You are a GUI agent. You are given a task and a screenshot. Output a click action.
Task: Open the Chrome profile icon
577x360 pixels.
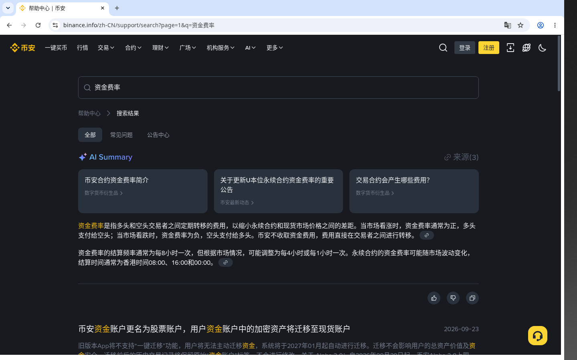pyautogui.click(x=541, y=25)
